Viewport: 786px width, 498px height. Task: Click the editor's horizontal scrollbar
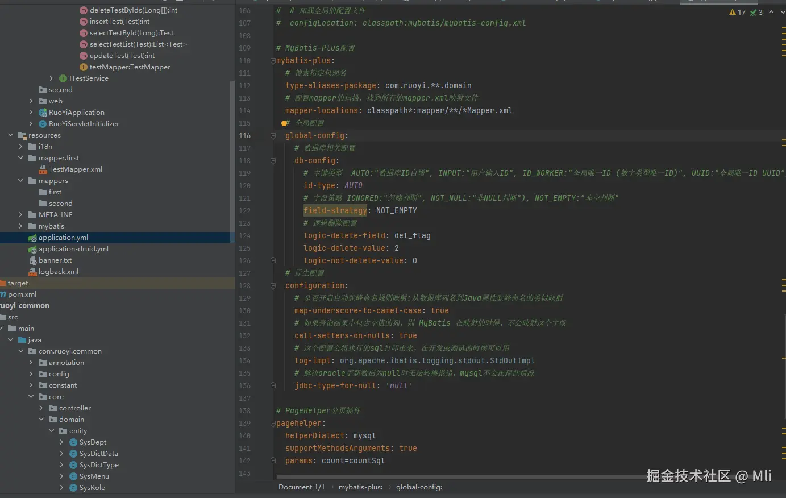(455, 477)
